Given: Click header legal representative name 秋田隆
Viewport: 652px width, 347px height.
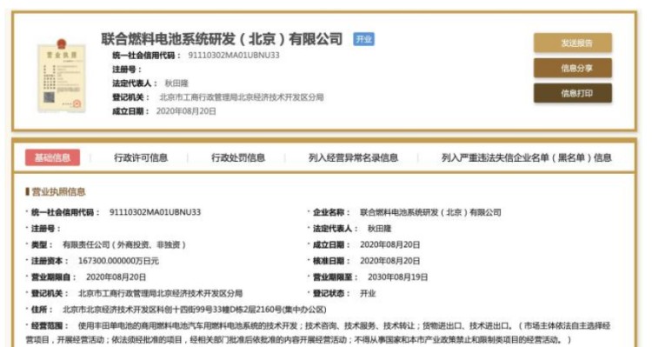Looking at the screenshot, I should coord(176,83).
